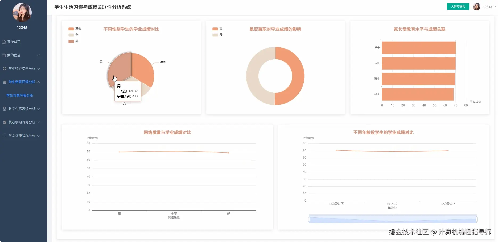Open the 系统首页 home icon
The image size is (498, 242).
coord(4,42)
